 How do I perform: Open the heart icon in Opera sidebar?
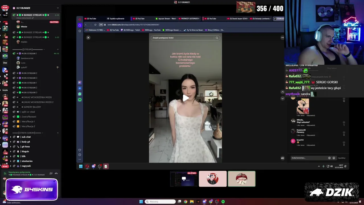pyautogui.click(x=80, y=150)
